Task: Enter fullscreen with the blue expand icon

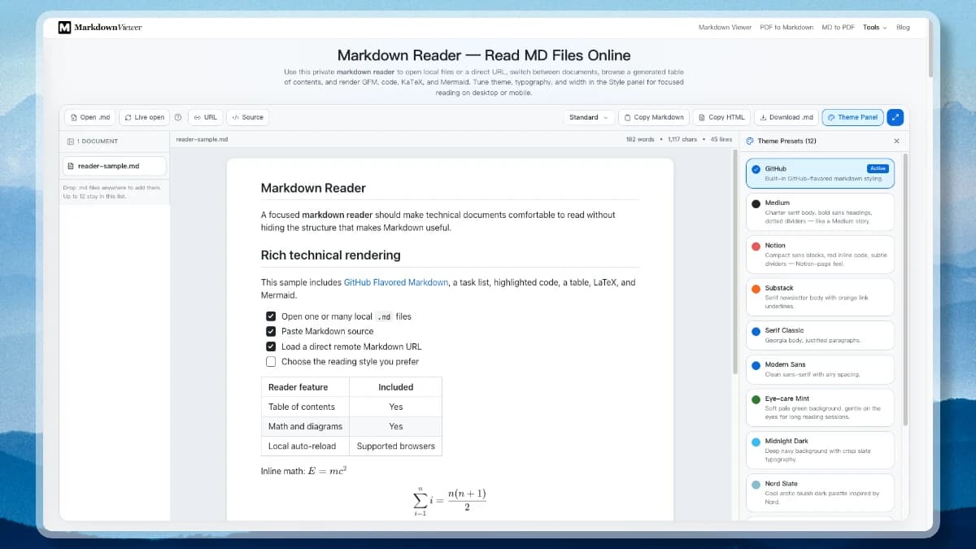Action: click(895, 117)
